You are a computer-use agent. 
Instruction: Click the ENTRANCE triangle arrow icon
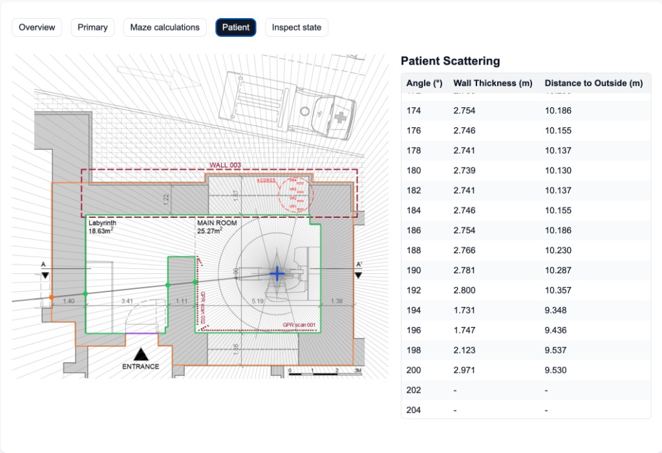coord(141,354)
